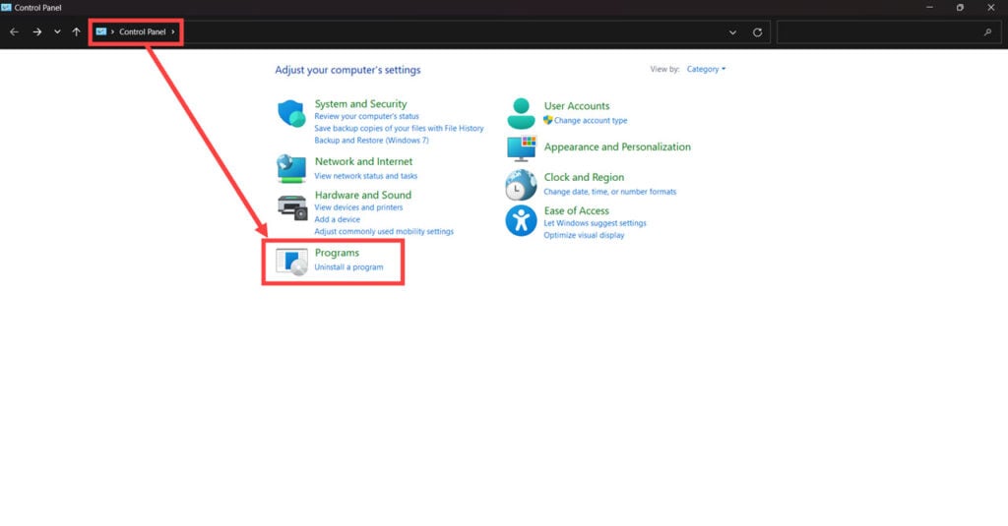
Task: Click the search magnifier icon
Action: [987, 32]
